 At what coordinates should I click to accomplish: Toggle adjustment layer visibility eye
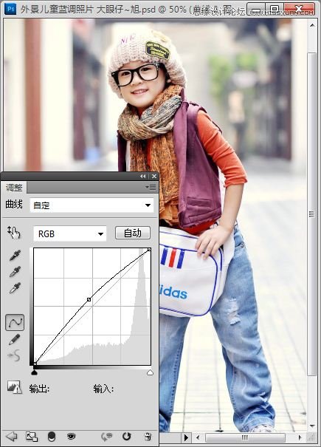click(71, 437)
